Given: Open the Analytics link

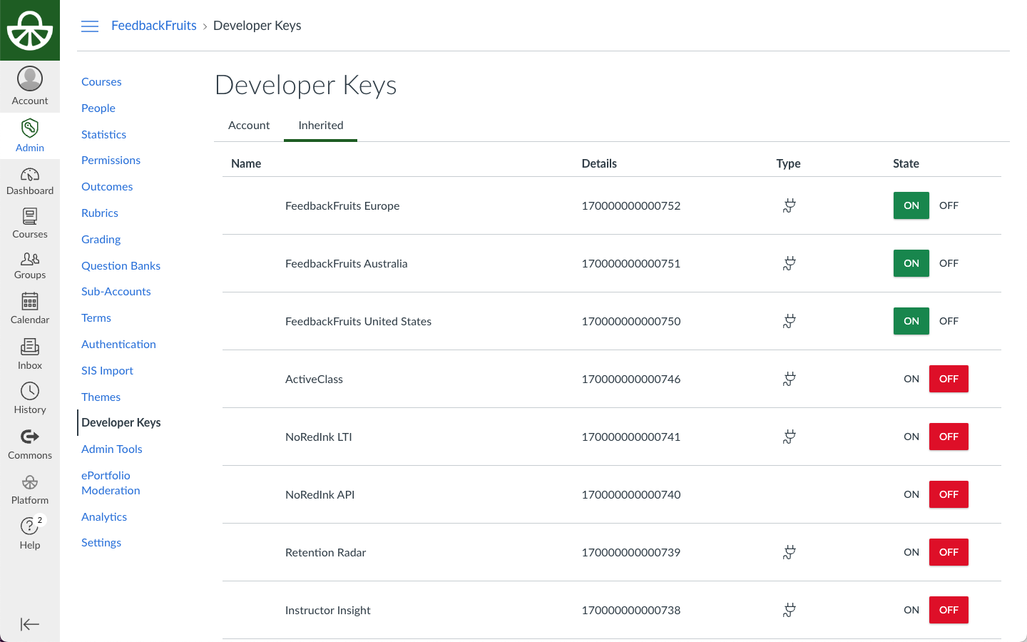Looking at the screenshot, I should [x=104, y=516].
